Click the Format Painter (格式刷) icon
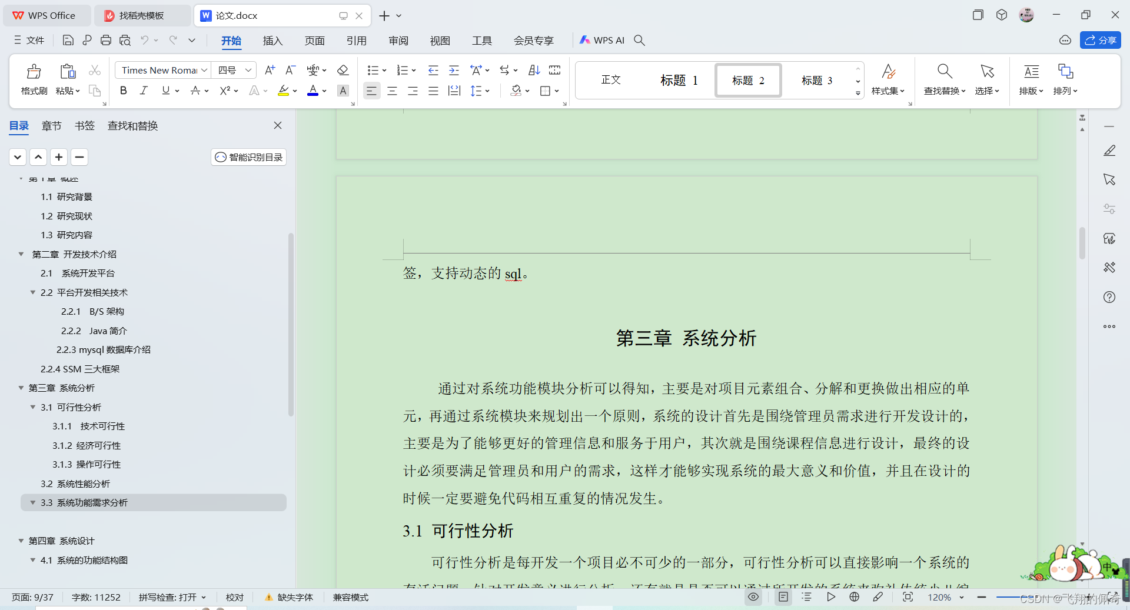Viewport: 1130px width, 610px height. tap(34, 71)
